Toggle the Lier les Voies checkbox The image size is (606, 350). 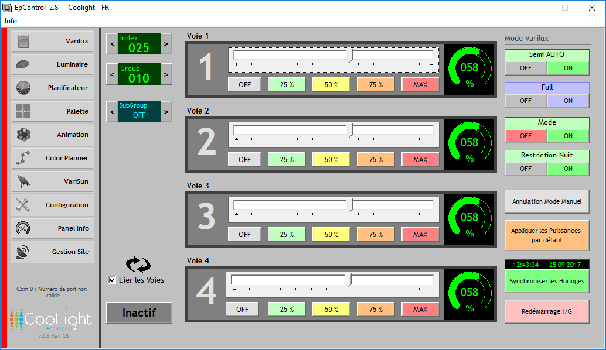(x=112, y=280)
